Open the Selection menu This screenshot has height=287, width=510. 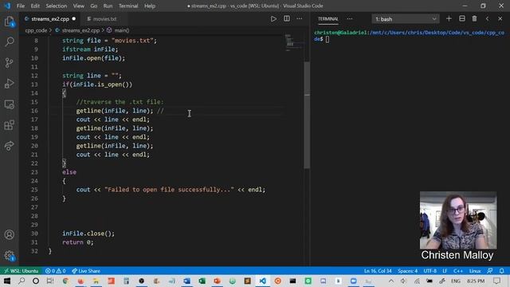coord(57,6)
